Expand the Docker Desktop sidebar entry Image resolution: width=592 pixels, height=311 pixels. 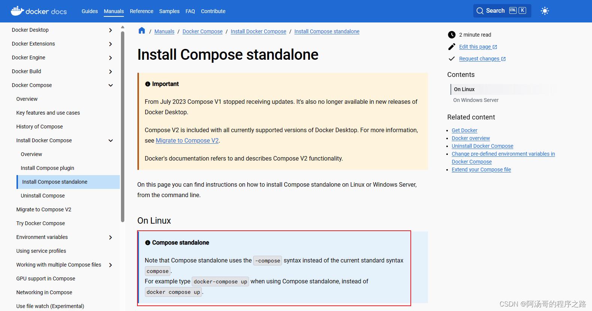110,30
